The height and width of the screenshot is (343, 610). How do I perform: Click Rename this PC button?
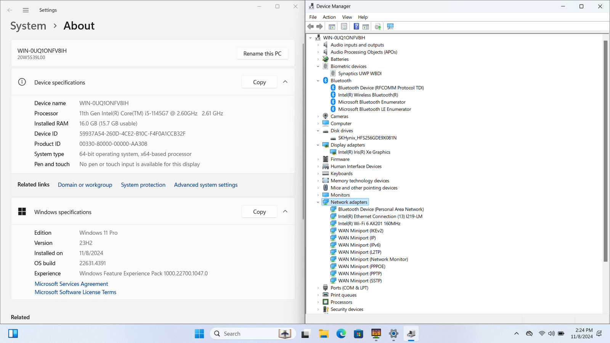tap(262, 54)
